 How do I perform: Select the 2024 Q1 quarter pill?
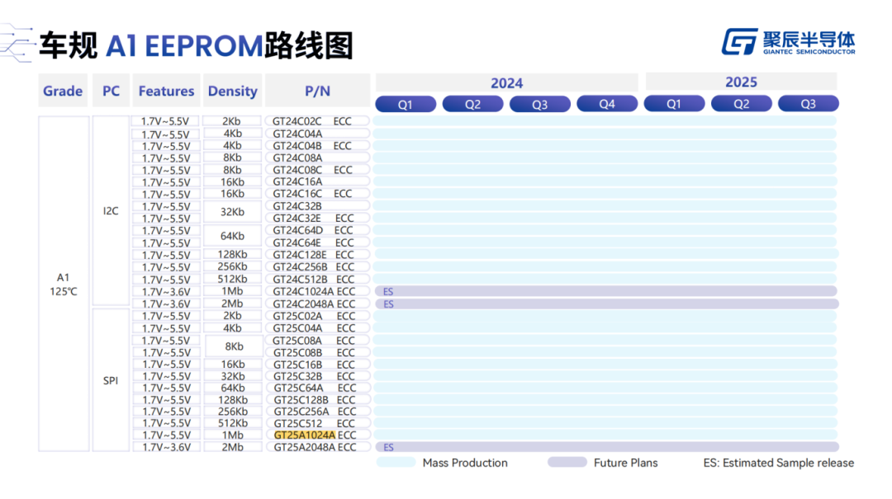406,104
